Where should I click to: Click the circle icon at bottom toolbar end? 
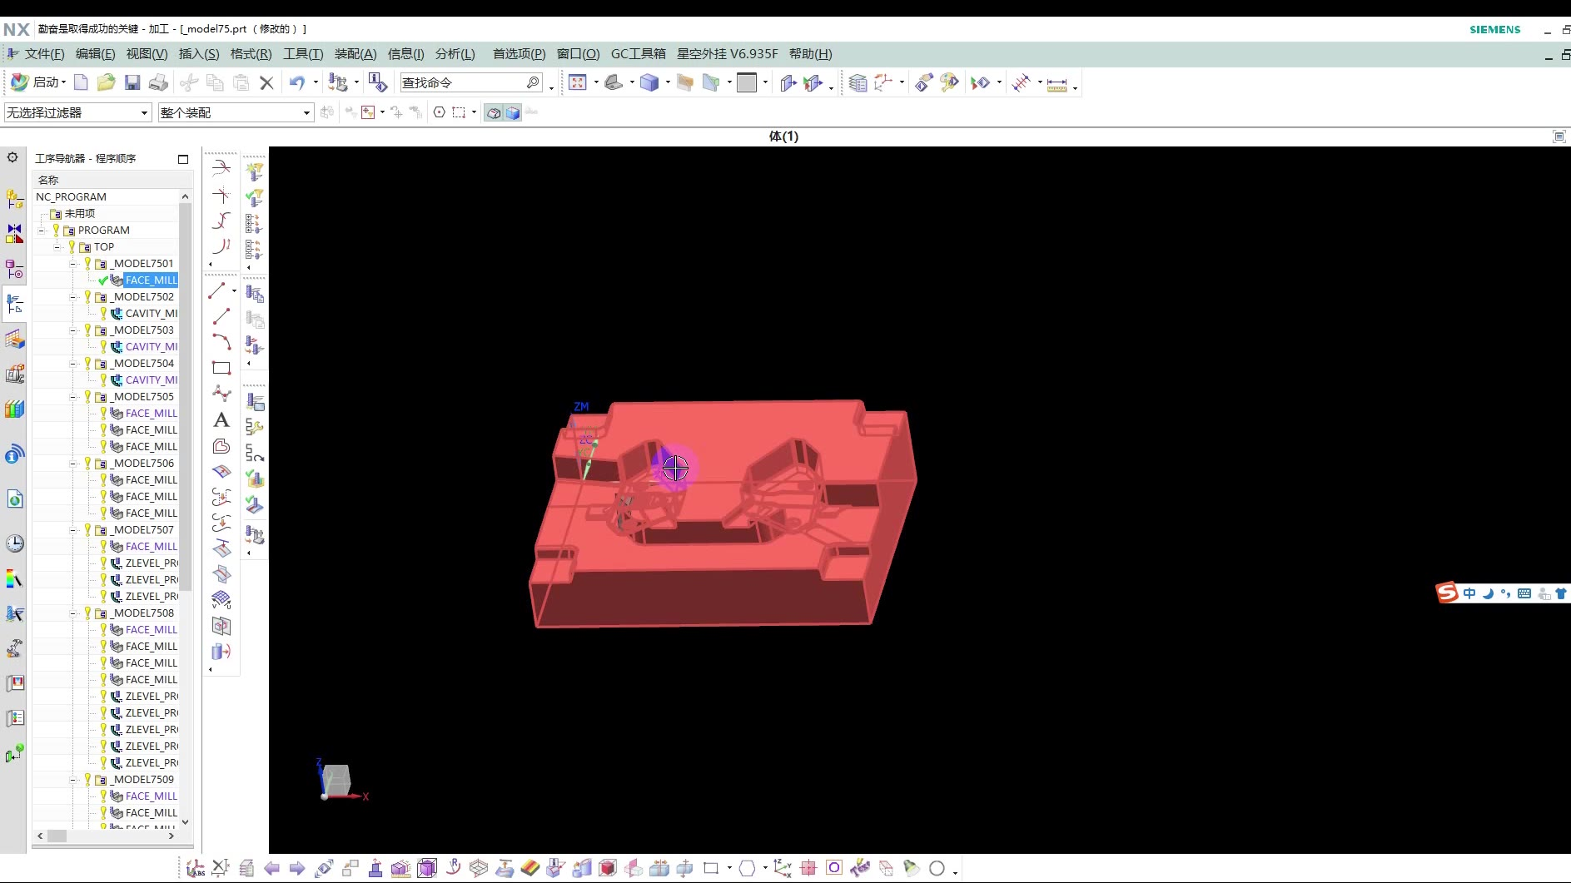click(937, 868)
